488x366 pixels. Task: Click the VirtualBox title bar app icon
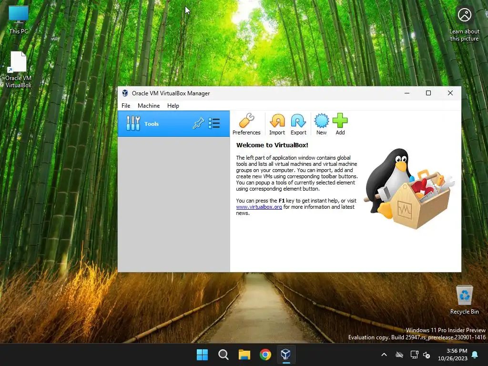[125, 93]
